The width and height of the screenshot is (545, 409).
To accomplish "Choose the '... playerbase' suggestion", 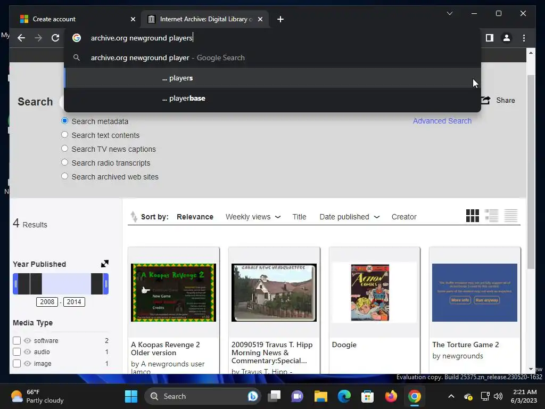I will pos(272,99).
